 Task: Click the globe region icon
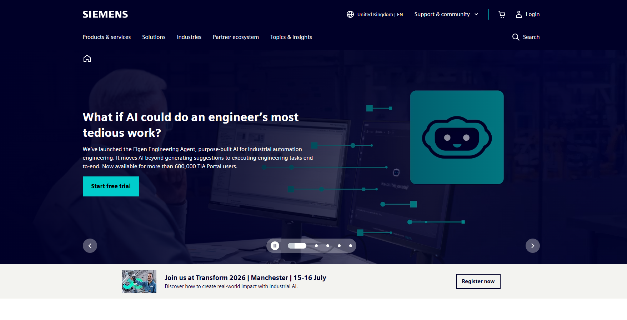tap(350, 14)
